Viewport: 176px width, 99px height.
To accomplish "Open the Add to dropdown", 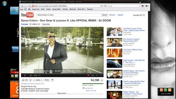I will 38,80.
